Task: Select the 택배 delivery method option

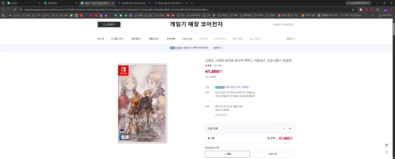Action: [x=227, y=154]
